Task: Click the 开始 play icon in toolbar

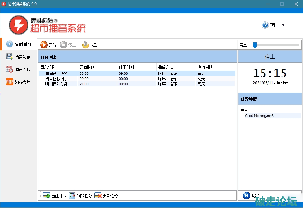Action: click(44, 45)
